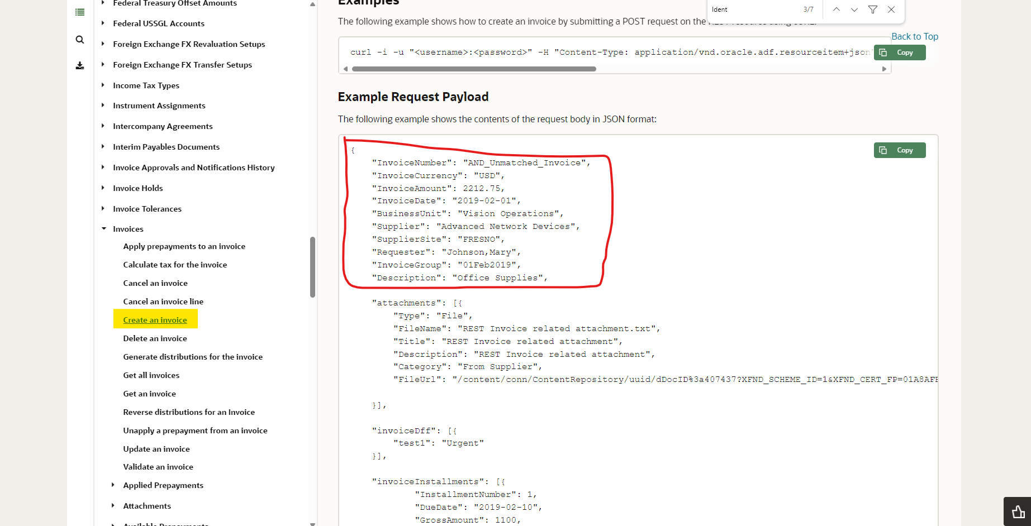Open Calculate tax for the invoice
This screenshot has height=526, width=1031.
[175, 265]
